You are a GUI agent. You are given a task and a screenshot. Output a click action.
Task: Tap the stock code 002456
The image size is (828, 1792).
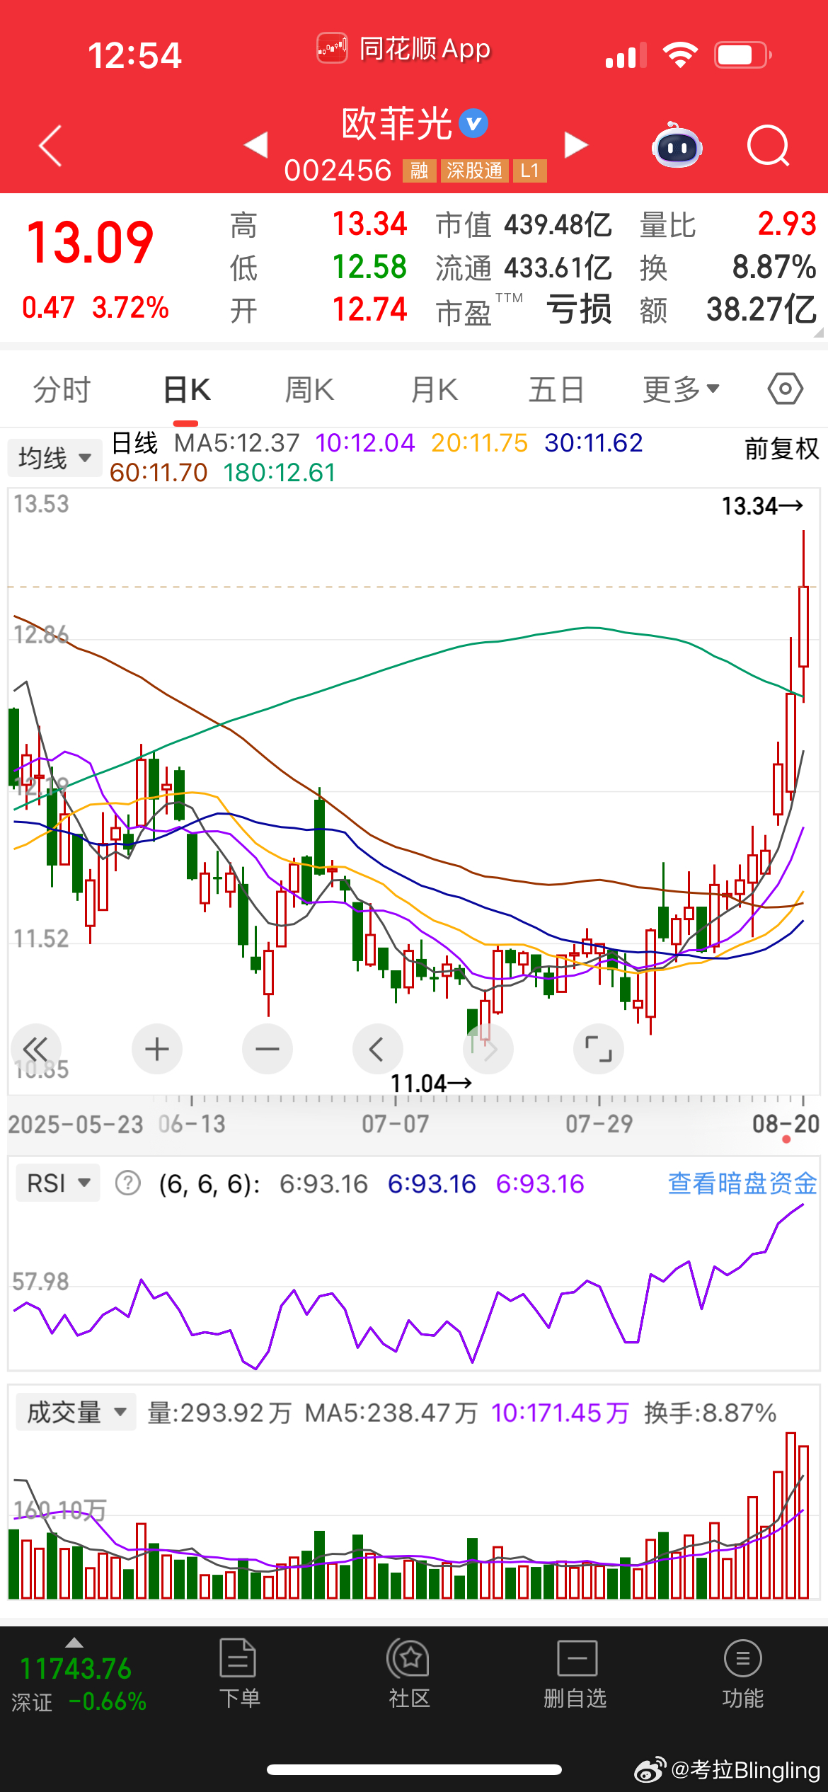click(338, 171)
